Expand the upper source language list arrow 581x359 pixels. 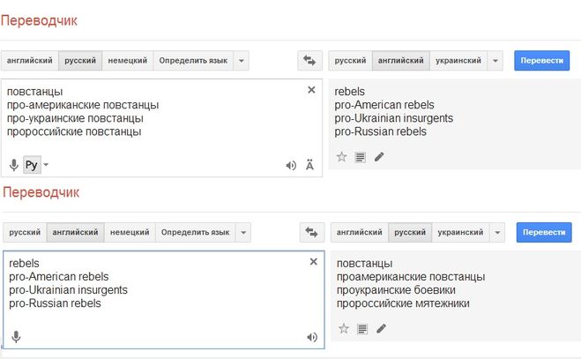(x=241, y=61)
